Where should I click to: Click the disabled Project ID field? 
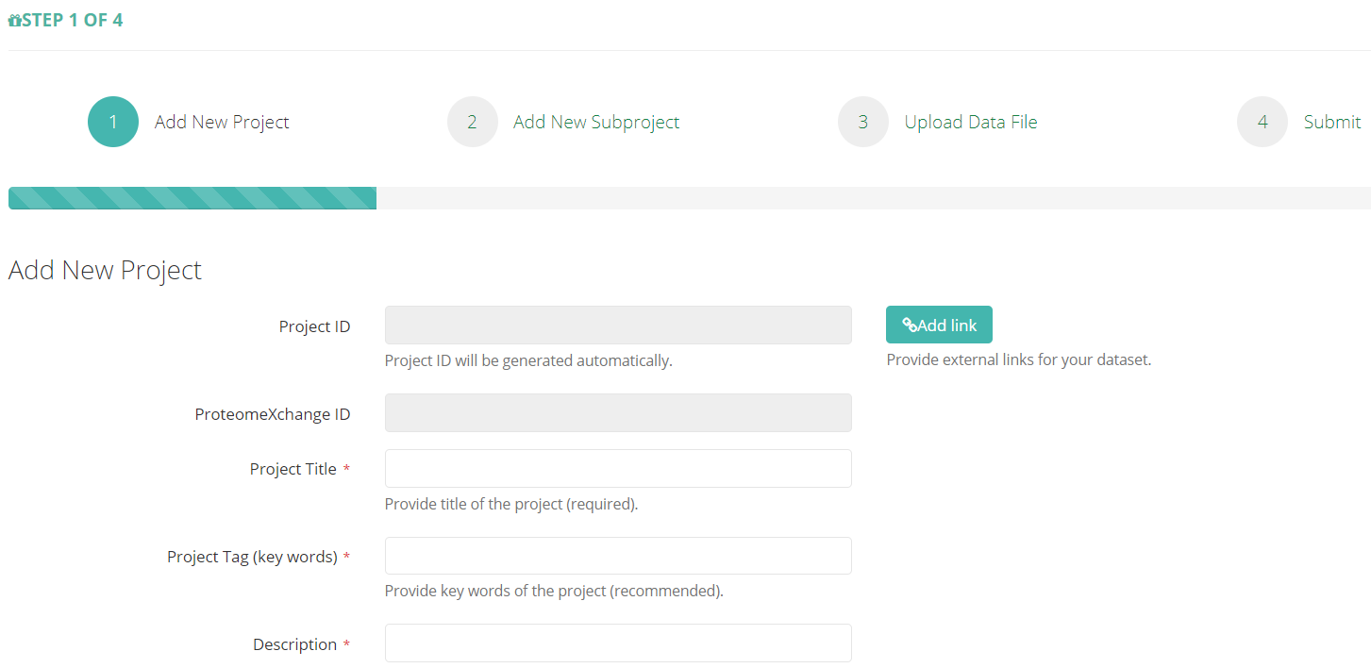click(x=618, y=326)
